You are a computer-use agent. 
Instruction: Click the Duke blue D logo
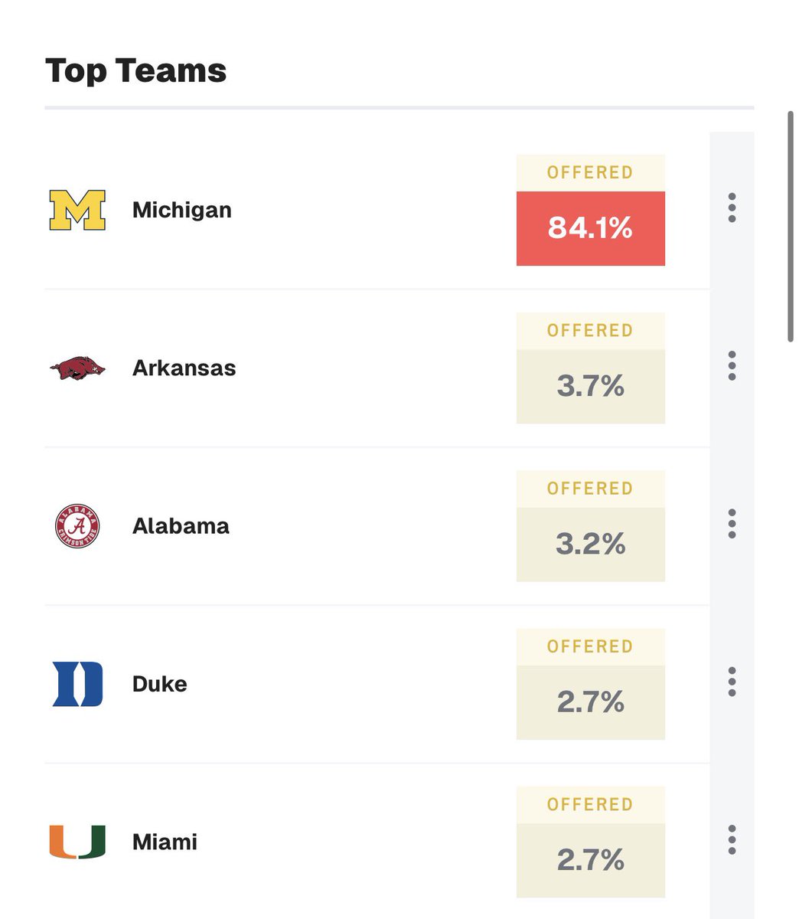click(77, 684)
